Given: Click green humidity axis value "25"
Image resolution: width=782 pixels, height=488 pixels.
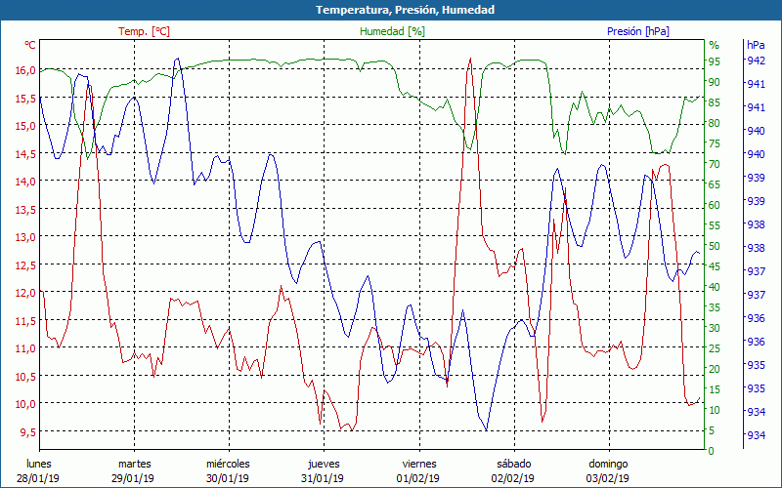Looking at the screenshot, I should (715, 348).
